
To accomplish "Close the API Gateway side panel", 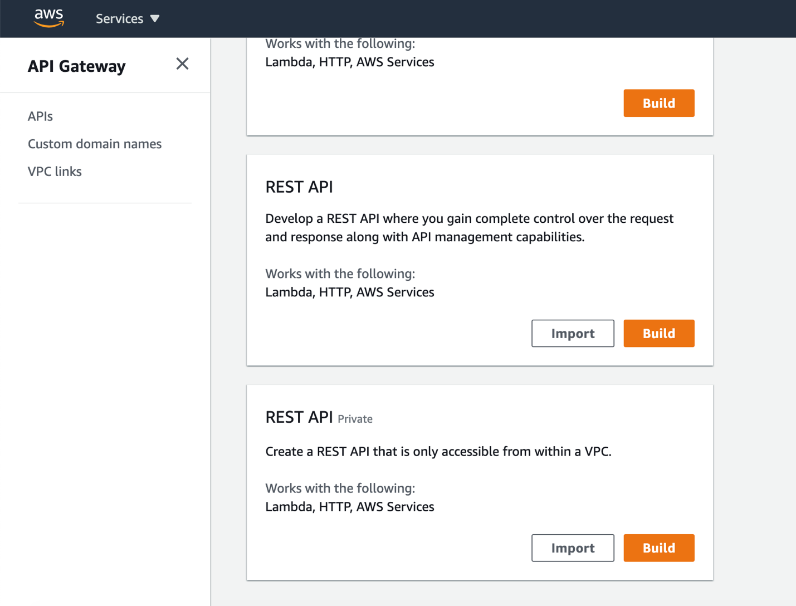I will [x=182, y=64].
